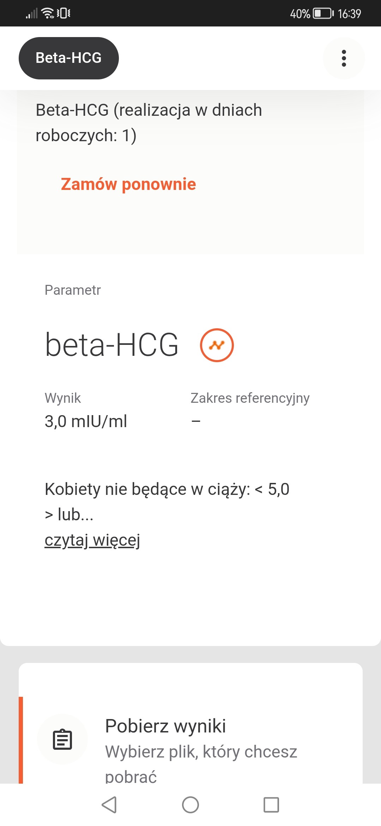Tap the vibration mode status icon

tap(64, 13)
